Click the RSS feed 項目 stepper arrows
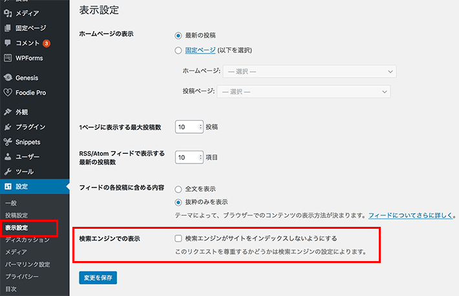Viewport: 459px width, 296px height. (x=200, y=157)
